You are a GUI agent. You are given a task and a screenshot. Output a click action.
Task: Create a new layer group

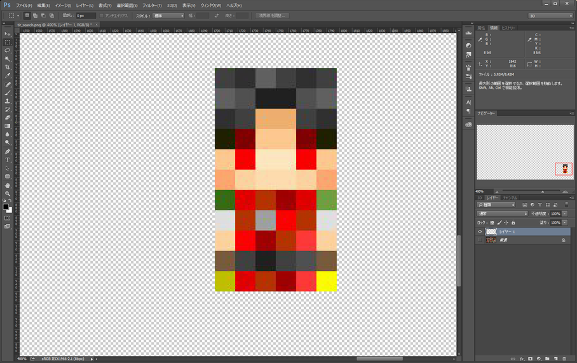tap(547, 359)
